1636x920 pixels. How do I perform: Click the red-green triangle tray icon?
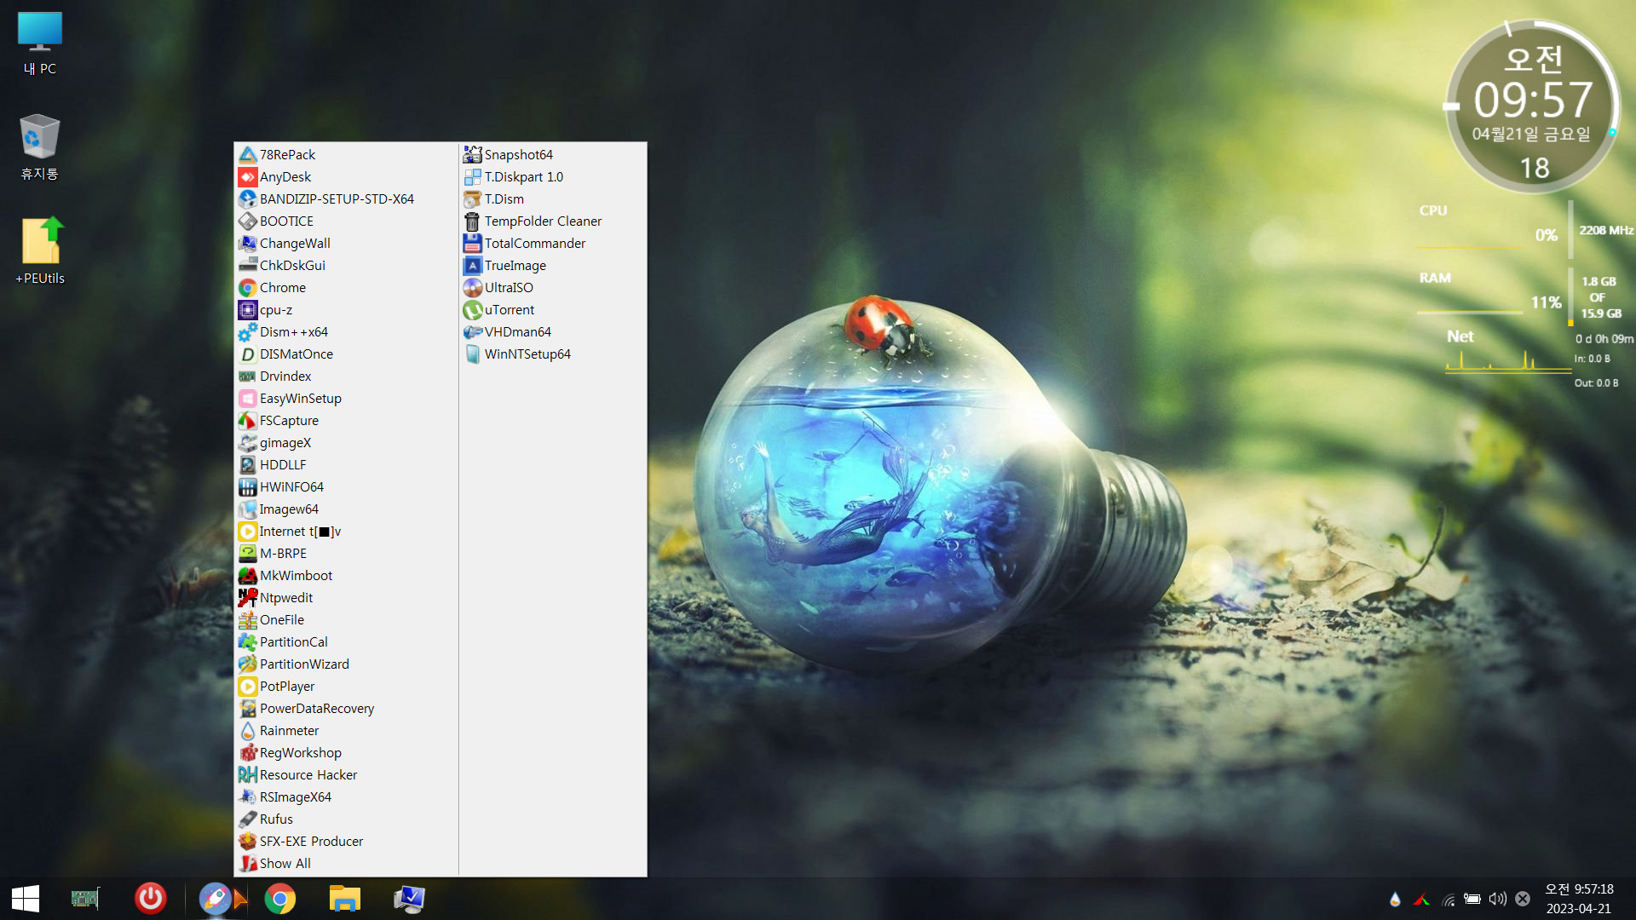point(1421,899)
